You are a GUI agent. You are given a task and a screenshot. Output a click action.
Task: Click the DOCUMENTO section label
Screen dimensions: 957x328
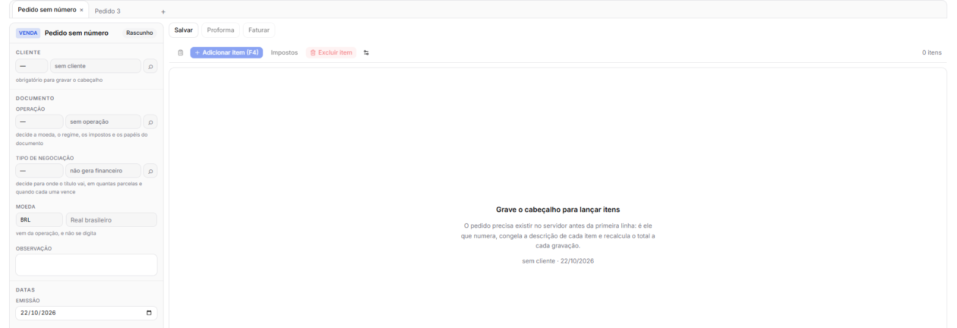coord(35,98)
